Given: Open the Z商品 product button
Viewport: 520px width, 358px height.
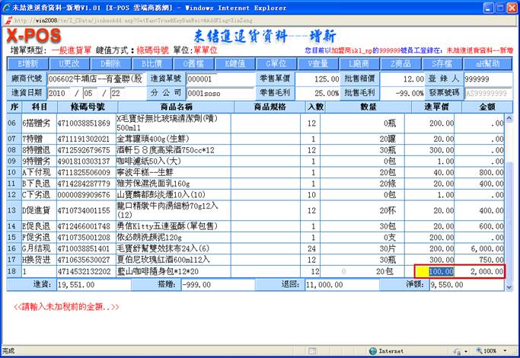Looking at the screenshot, I should [x=402, y=64].
